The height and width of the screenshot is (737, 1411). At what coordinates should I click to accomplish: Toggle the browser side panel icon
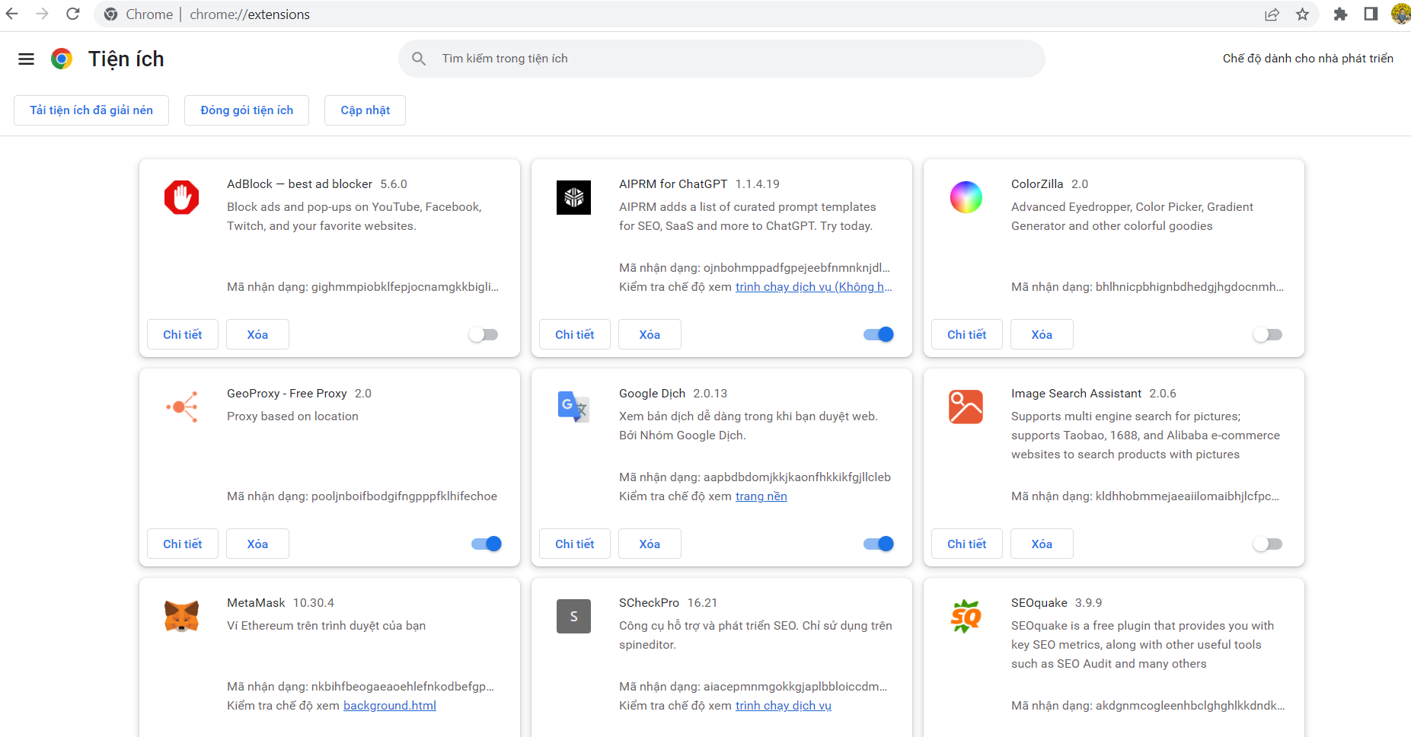click(x=1371, y=14)
